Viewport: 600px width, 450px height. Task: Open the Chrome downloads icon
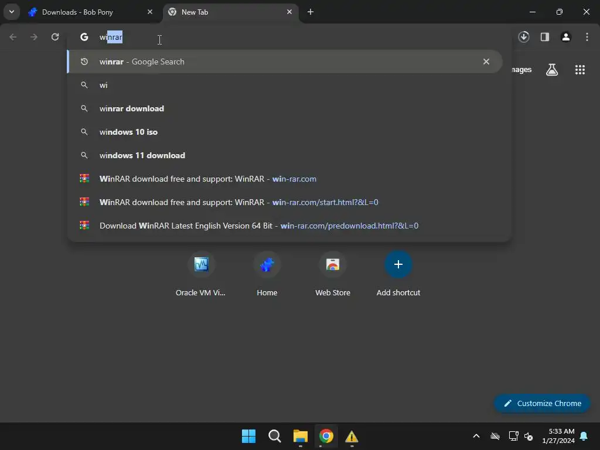click(524, 37)
